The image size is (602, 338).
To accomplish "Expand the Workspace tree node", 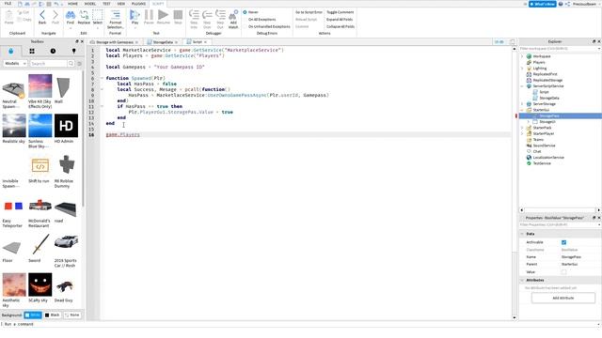I will tap(522, 56).
